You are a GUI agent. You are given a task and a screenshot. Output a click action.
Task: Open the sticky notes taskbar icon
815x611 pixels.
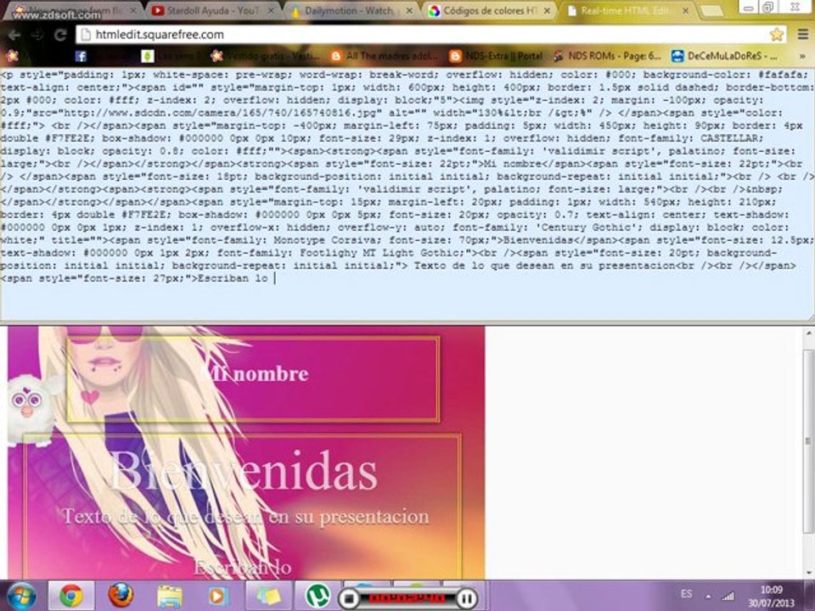point(268,596)
